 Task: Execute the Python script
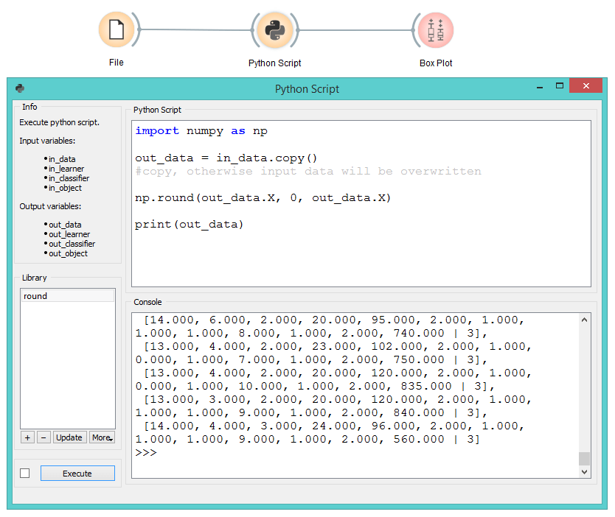coord(77,473)
